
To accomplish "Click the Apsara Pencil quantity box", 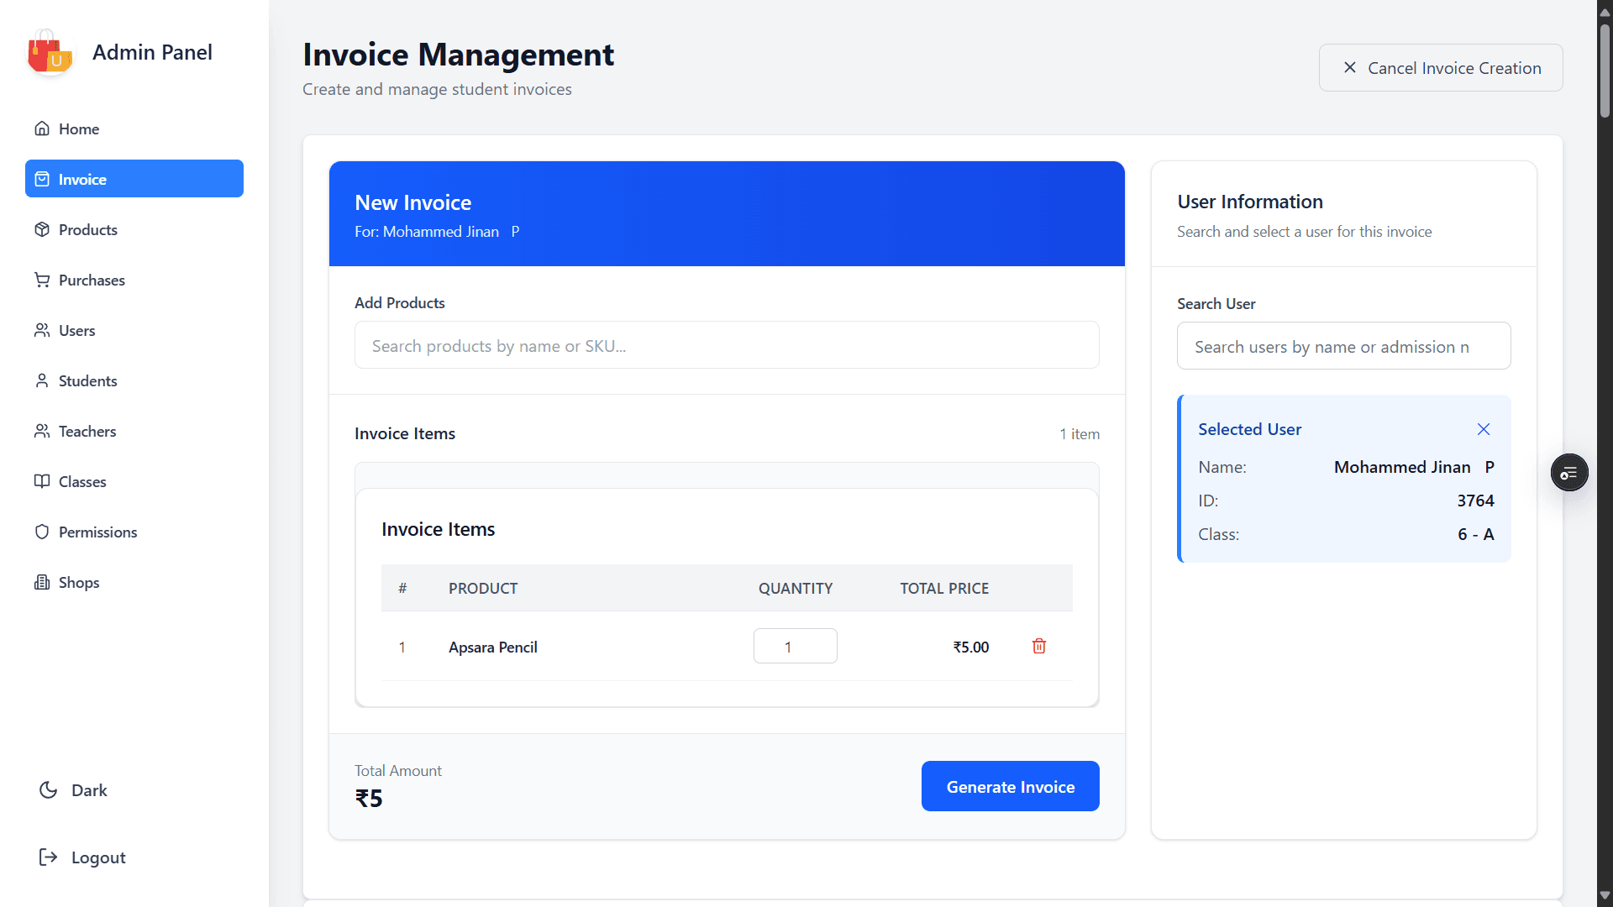I will [x=796, y=646].
